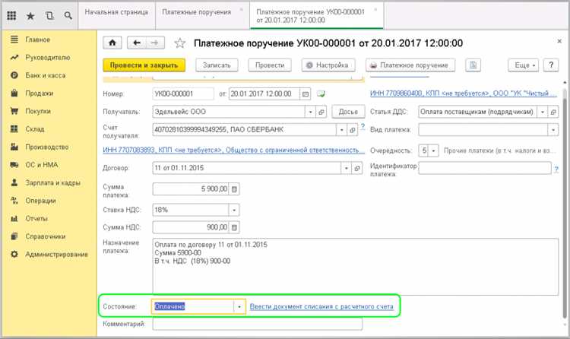Open link Ввести документ списания с расчетного счета
This screenshot has height=339, width=570.
pos(321,306)
